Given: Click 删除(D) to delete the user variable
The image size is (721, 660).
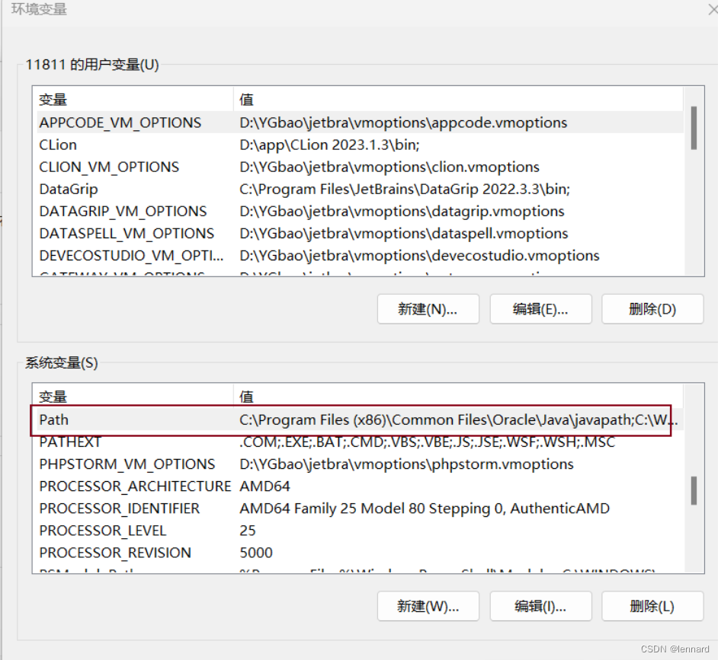Looking at the screenshot, I should tap(652, 309).
